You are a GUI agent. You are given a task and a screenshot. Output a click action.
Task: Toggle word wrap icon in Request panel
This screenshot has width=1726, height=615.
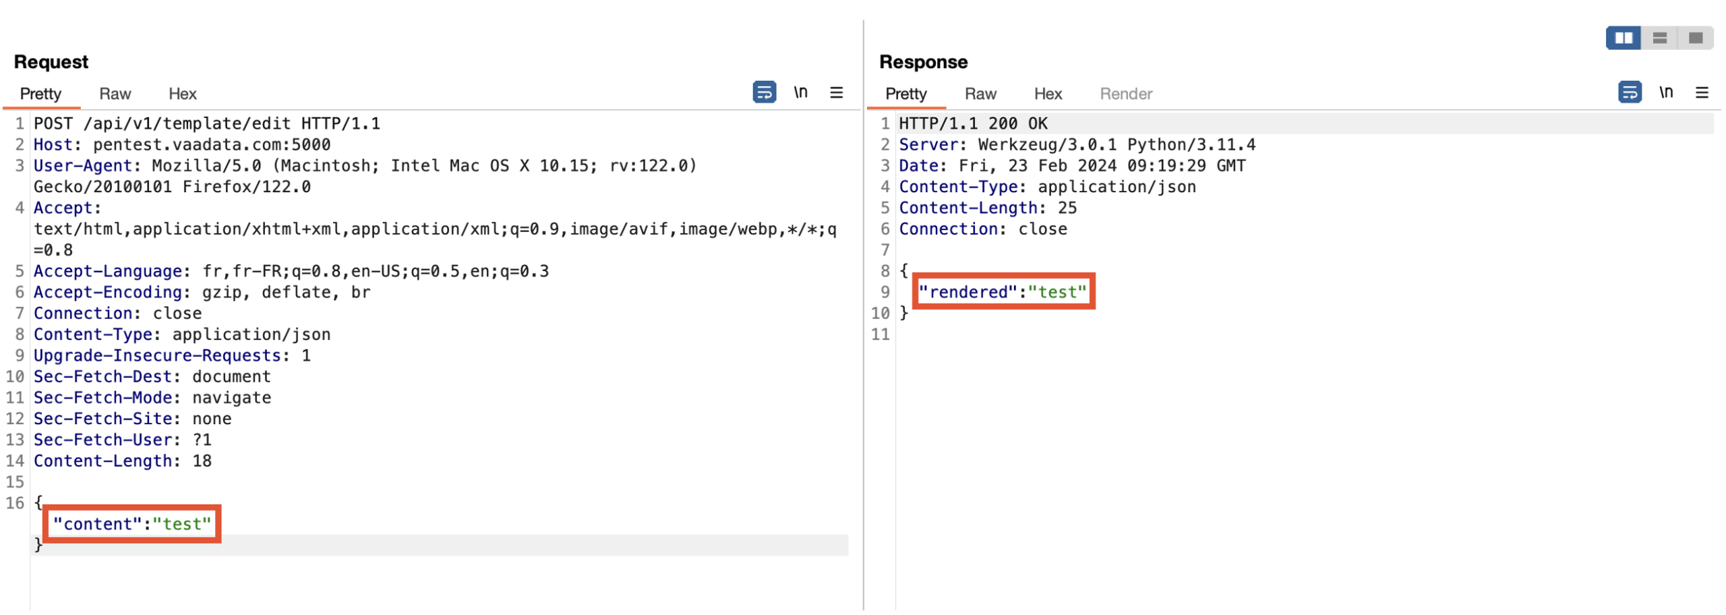763,92
